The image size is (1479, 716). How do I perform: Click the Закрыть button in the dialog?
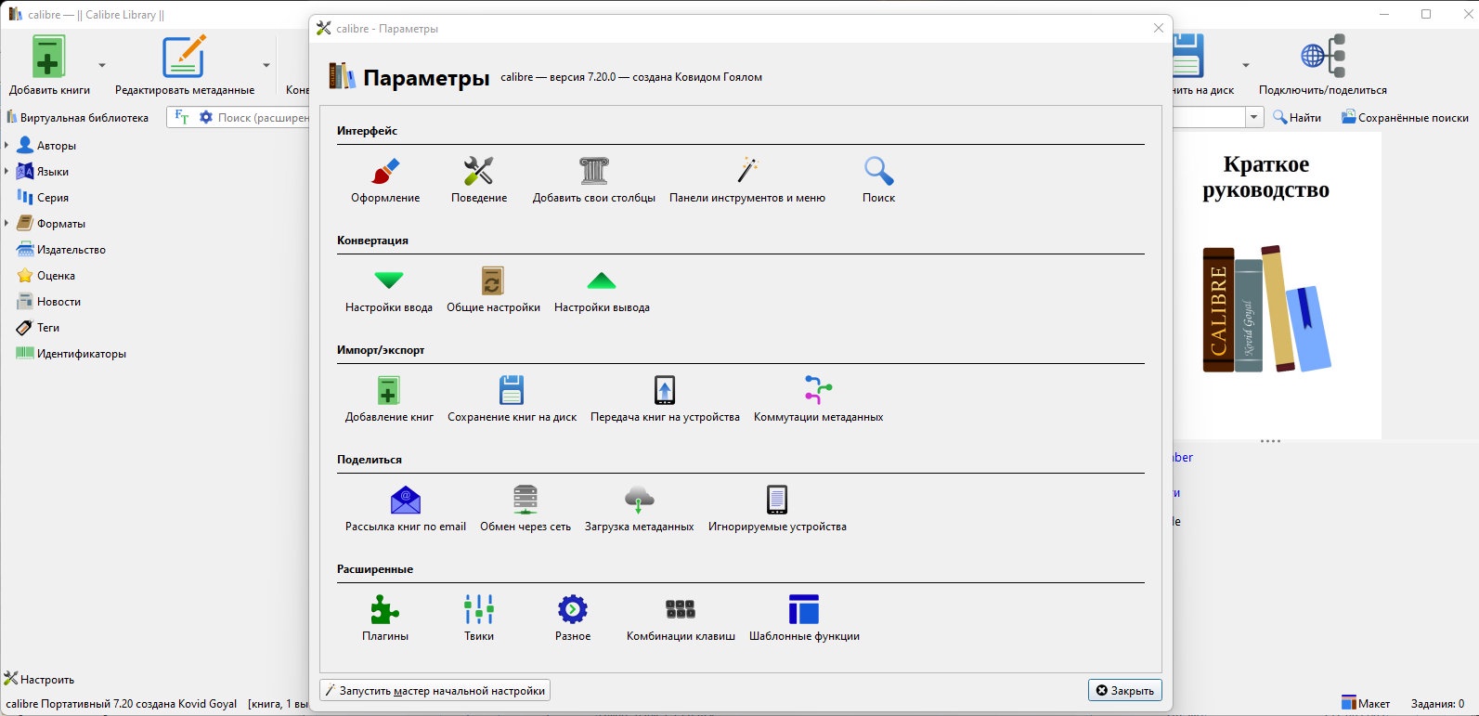(1124, 691)
